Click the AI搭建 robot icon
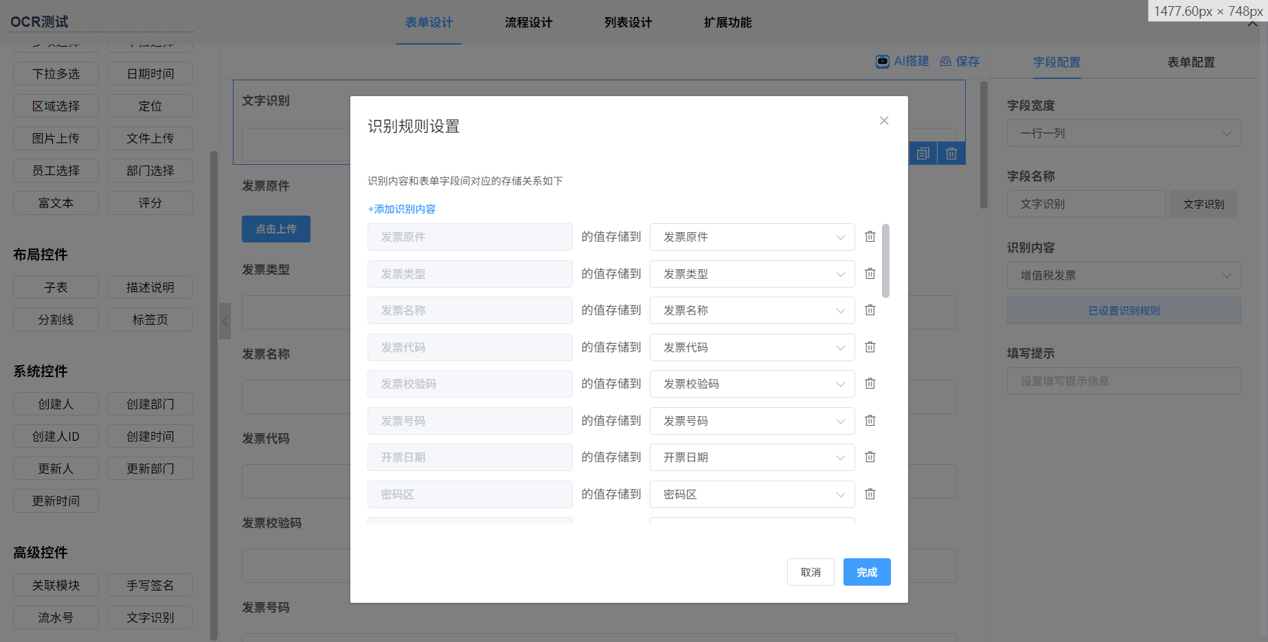 click(882, 62)
